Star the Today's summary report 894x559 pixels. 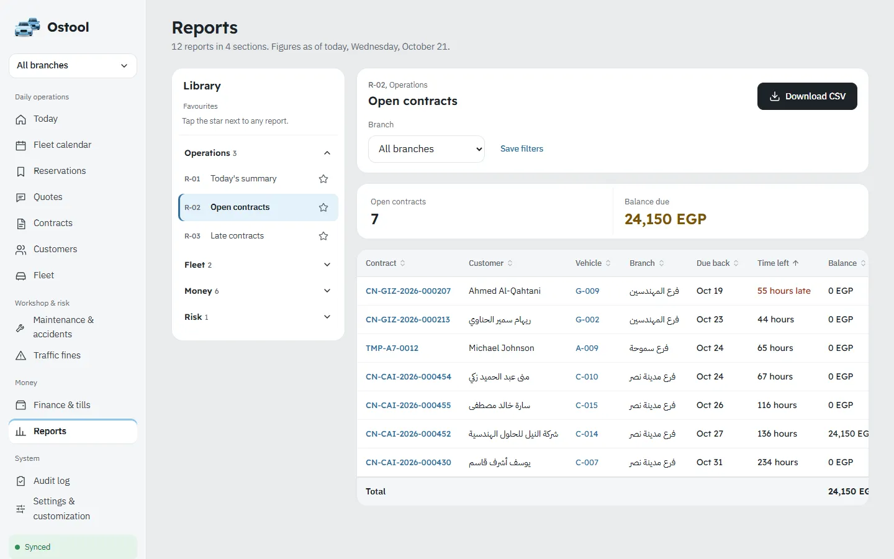(323, 179)
